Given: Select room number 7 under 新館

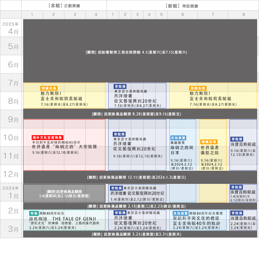Looking at the screenshot, I should (213, 15).
